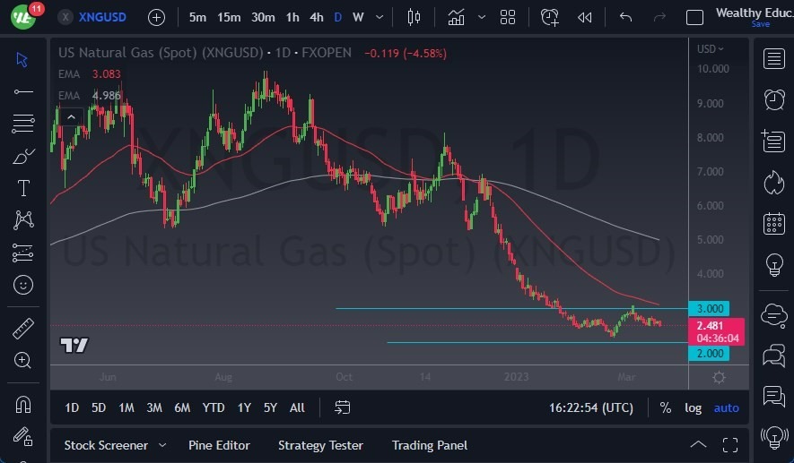Set date range to 1M
The image size is (794, 463).
pos(127,407)
